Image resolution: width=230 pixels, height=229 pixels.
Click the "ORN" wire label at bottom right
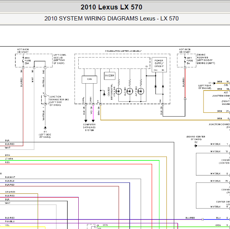tap(218, 225)
